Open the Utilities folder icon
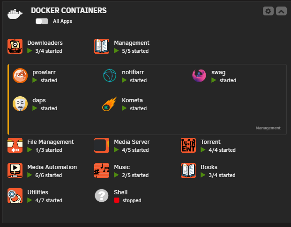Image resolution: width=291 pixels, height=227 pixels. tap(15, 196)
